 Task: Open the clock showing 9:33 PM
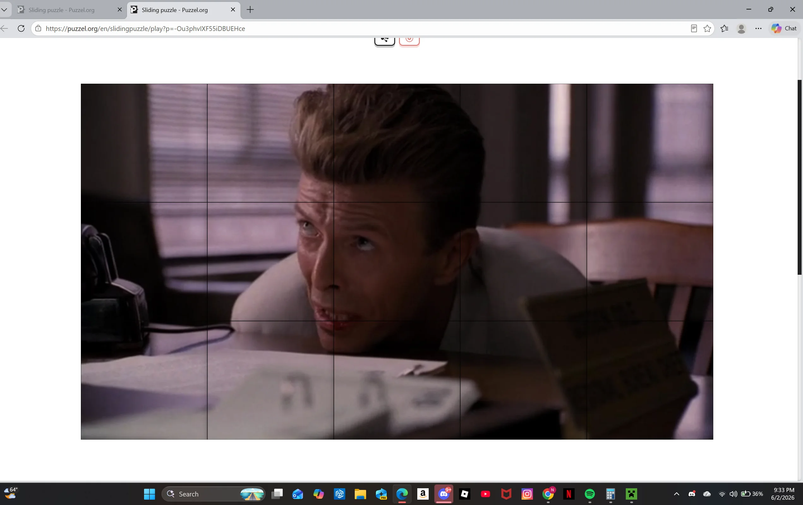tap(783, 494)
